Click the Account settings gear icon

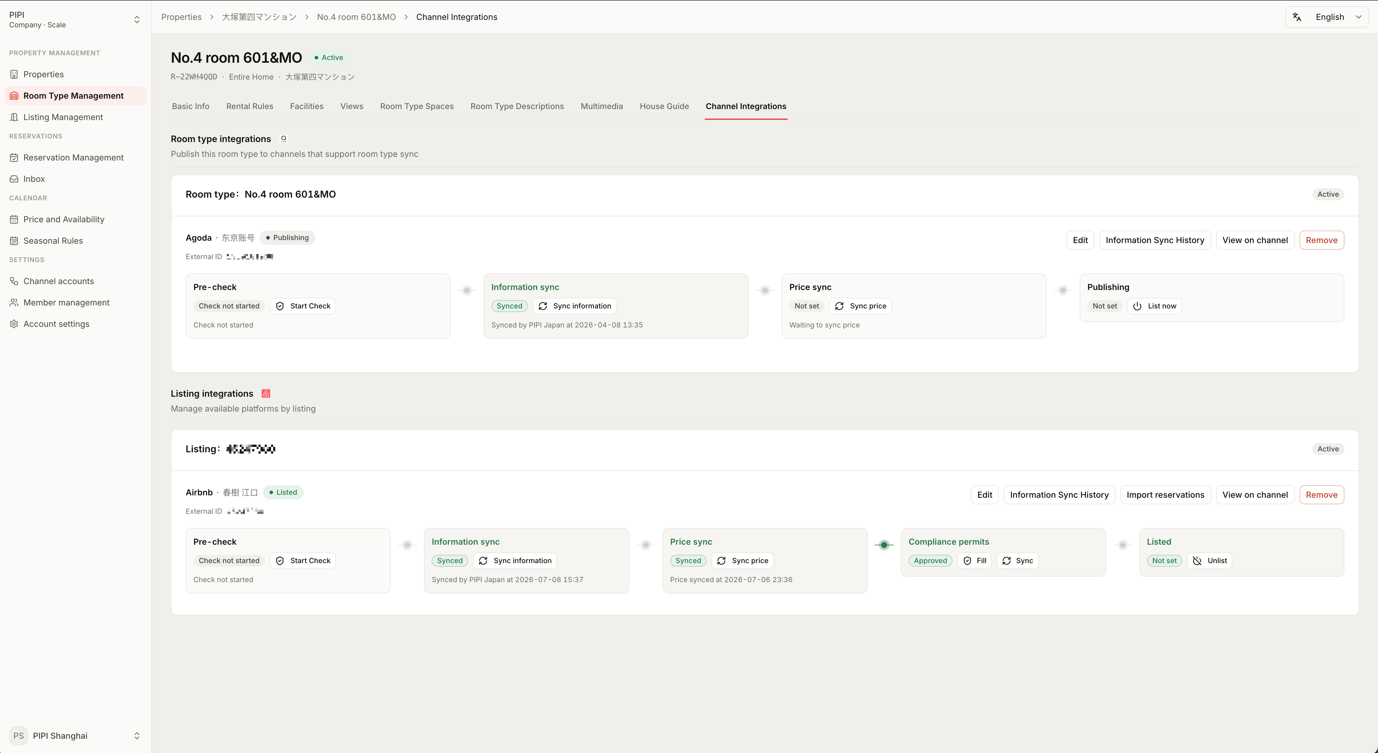[x=14, y=324]
